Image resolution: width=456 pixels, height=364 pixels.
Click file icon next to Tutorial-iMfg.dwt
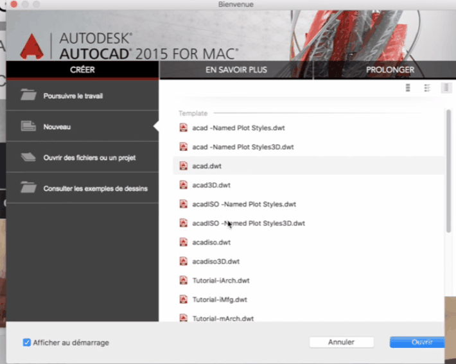tap(183, 299)
